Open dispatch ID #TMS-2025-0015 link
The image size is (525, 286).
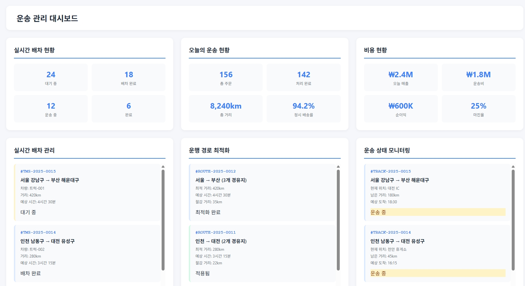pos(38,171)
